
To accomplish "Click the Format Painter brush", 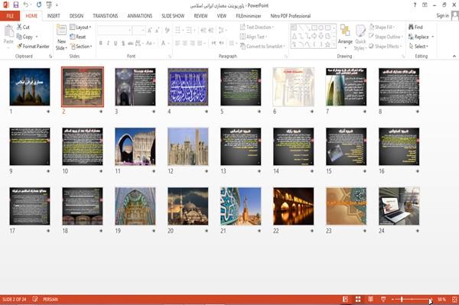I will tap(33, 46).
